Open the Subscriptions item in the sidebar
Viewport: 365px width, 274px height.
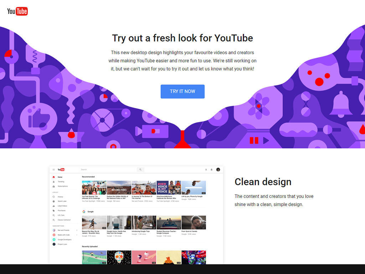tap(62, 186)
